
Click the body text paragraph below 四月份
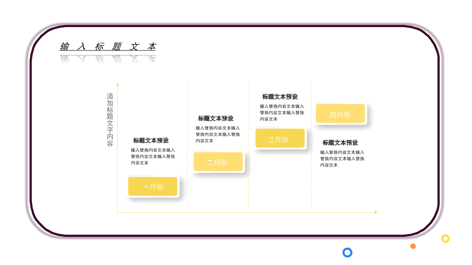point(342,159)
